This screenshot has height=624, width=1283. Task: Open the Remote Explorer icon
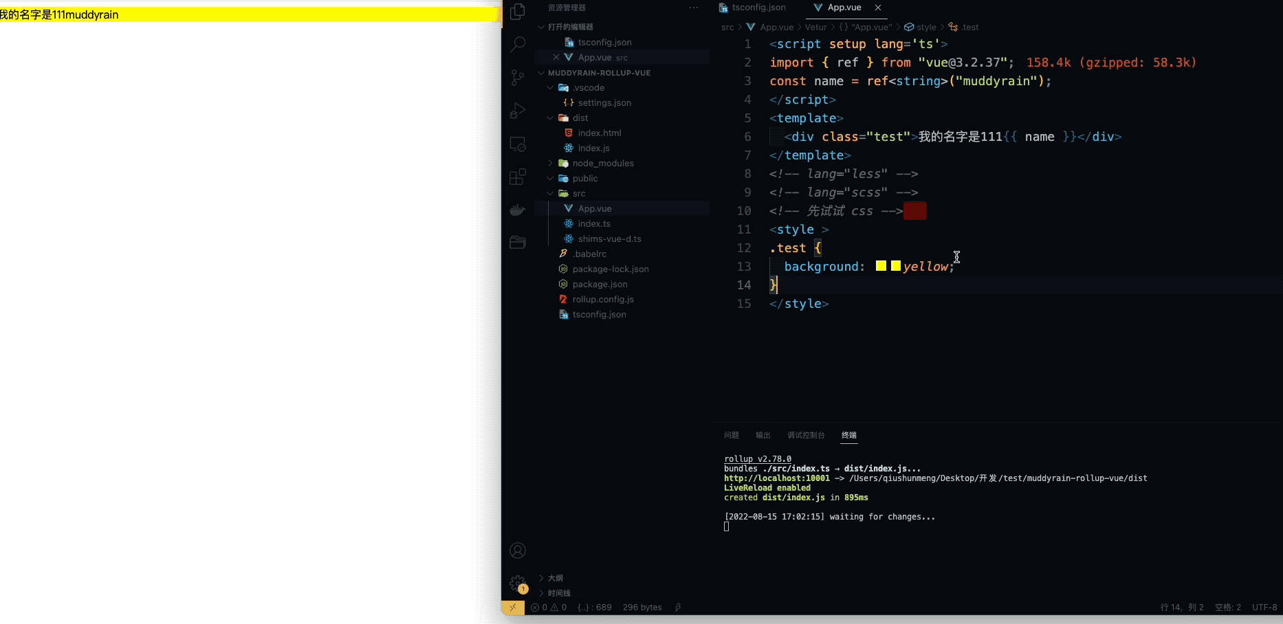517,144
